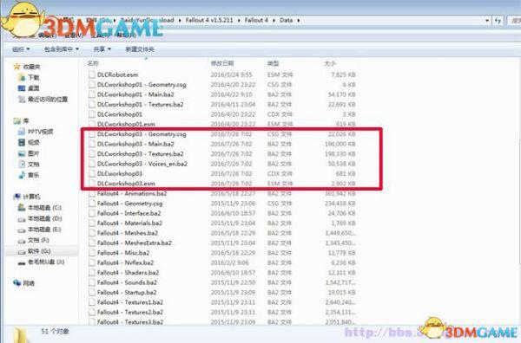Open the address bar history dropdown arrow

click(487, 20)
